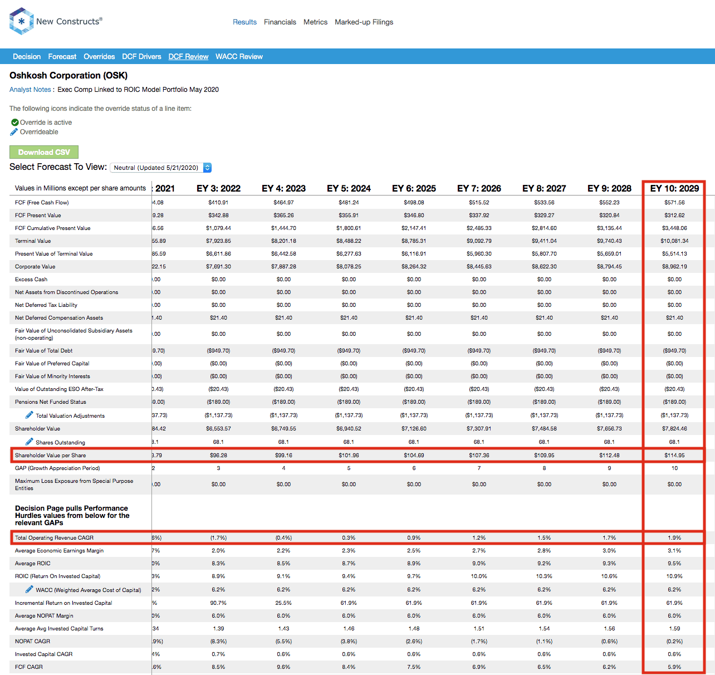Screen dimensions: 715x675
Task: Open Marked-up Filings in top navigation
Action: pyautogui.click(x=364, y=22)
